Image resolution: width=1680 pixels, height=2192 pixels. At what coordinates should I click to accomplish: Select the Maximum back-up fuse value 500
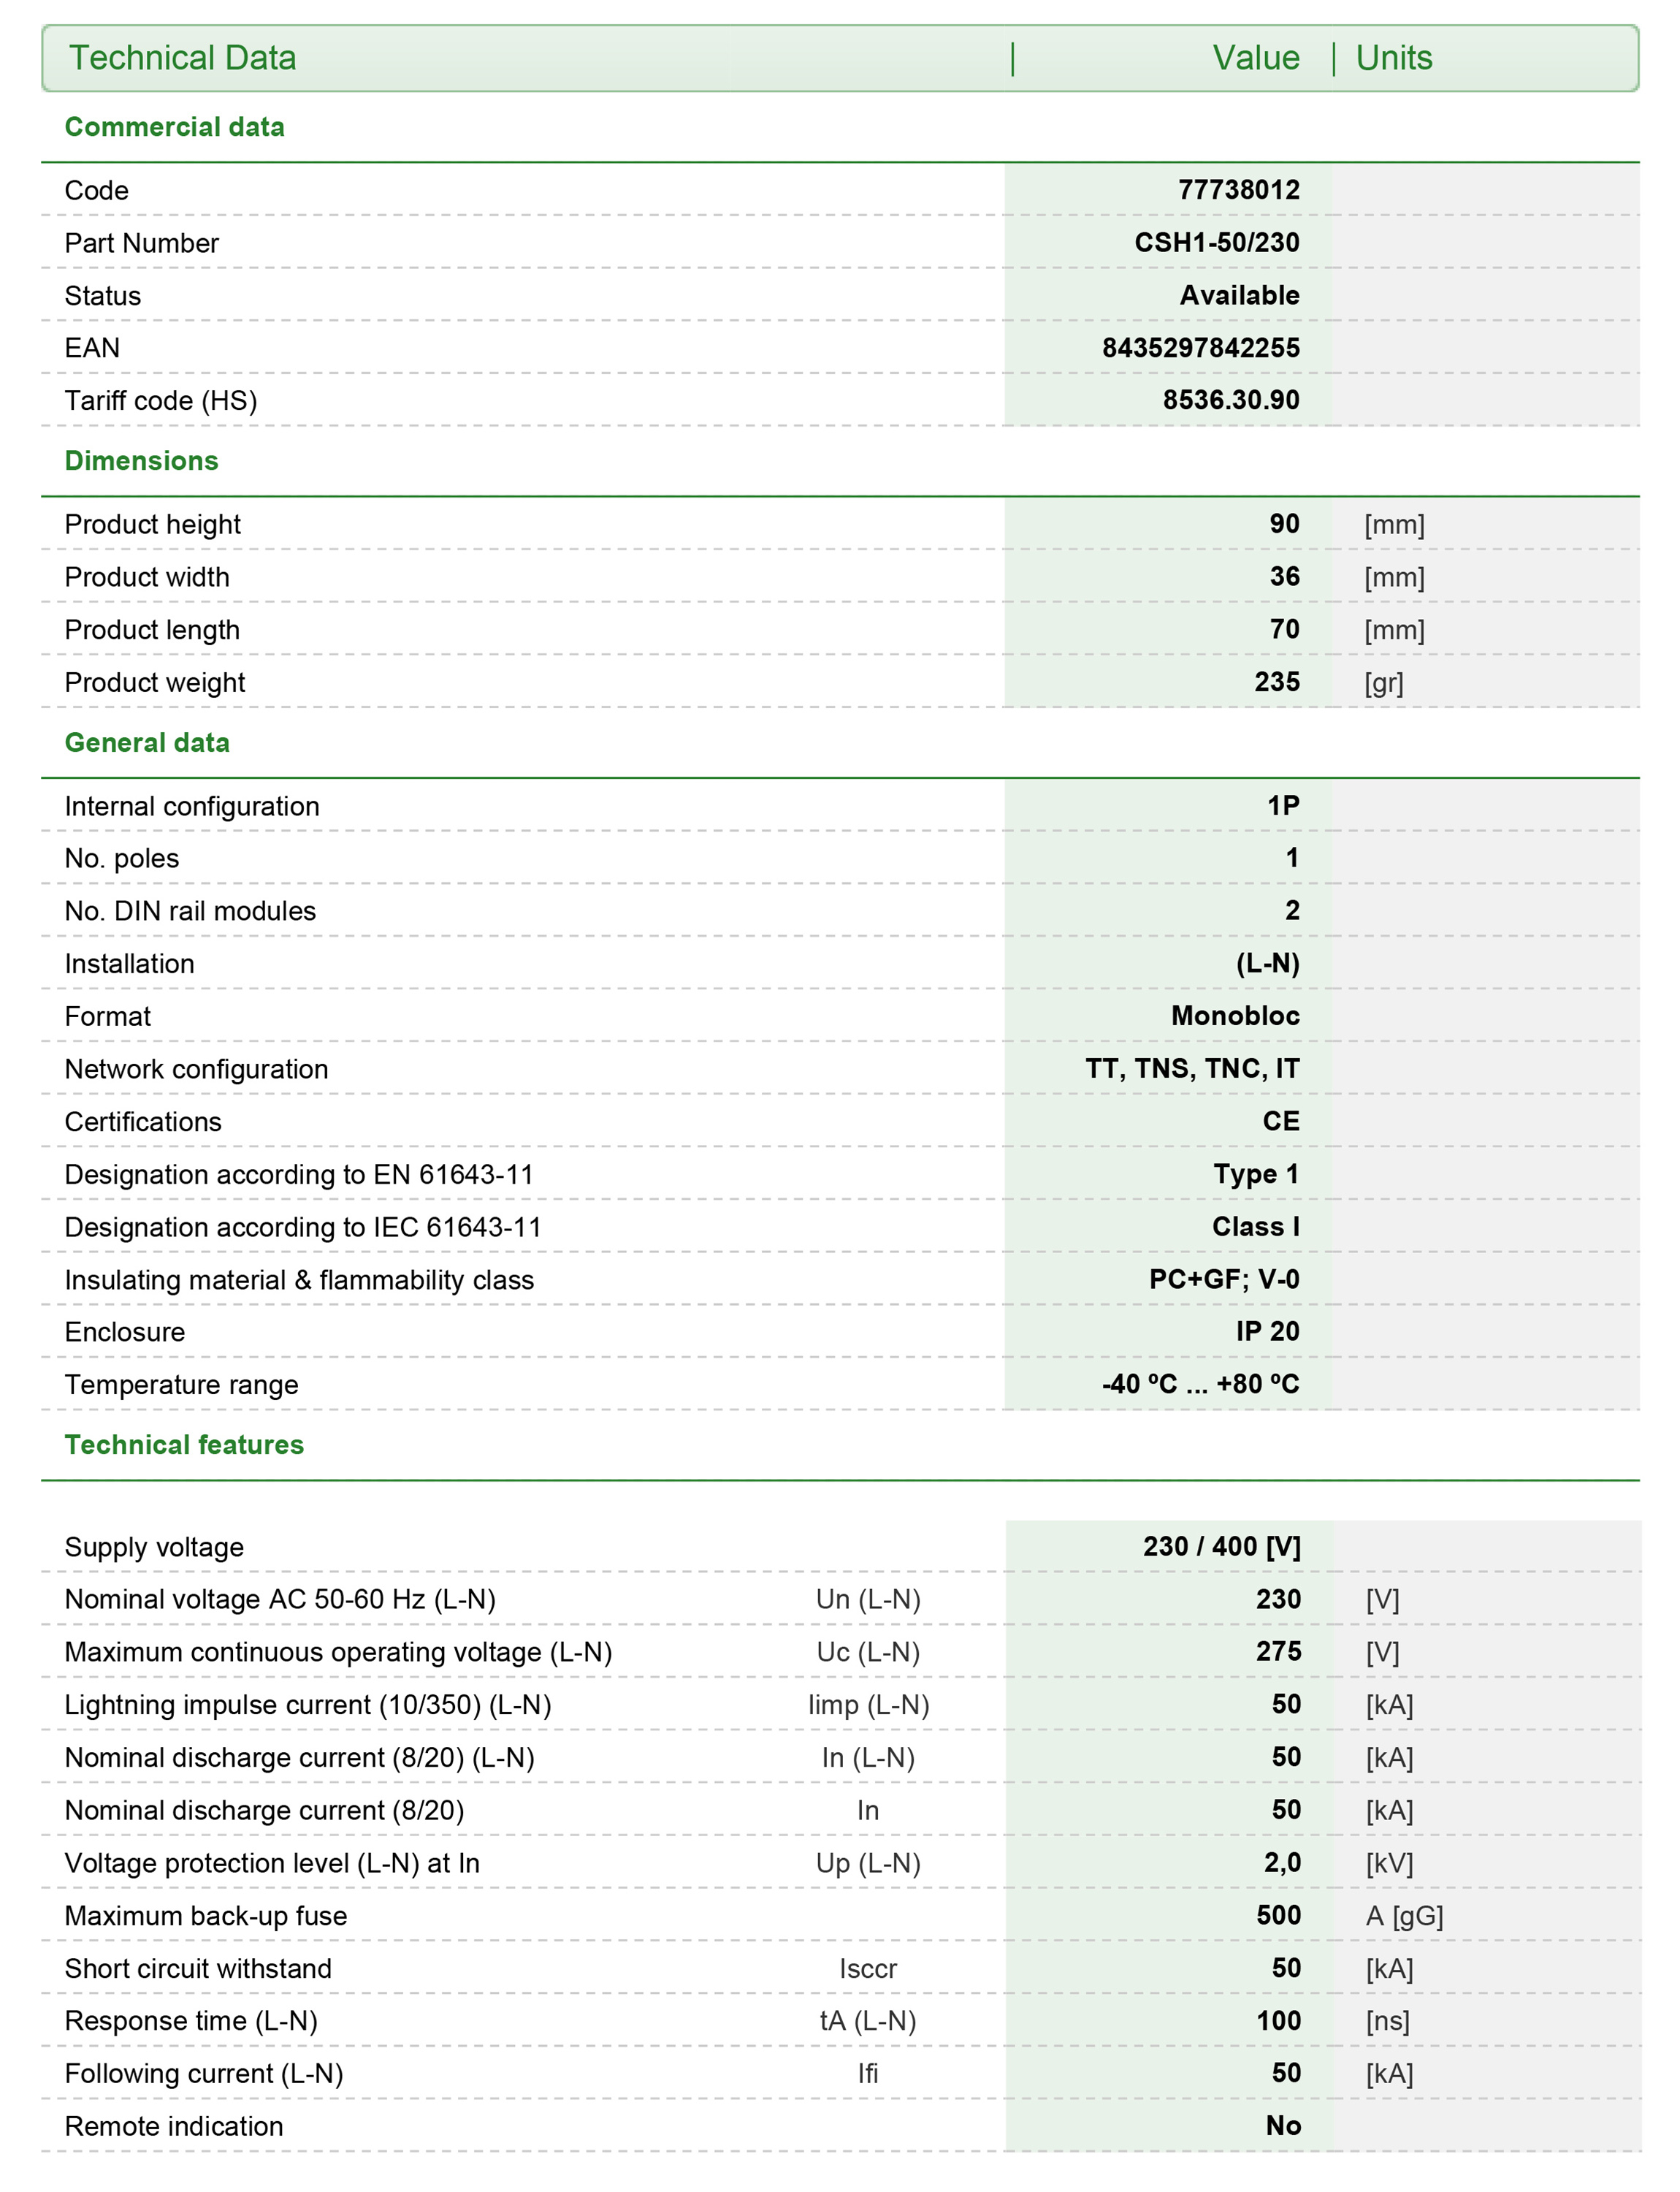(x=1279, y=1915)
